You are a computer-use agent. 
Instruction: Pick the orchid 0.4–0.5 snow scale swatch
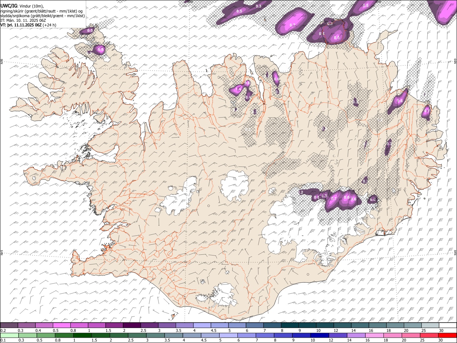[44, 325]
